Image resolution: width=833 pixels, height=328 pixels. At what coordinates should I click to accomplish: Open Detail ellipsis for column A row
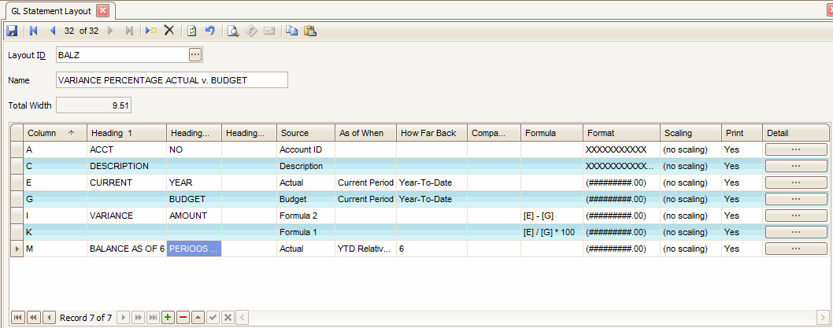pyautogui.click(x=796, y=149)
